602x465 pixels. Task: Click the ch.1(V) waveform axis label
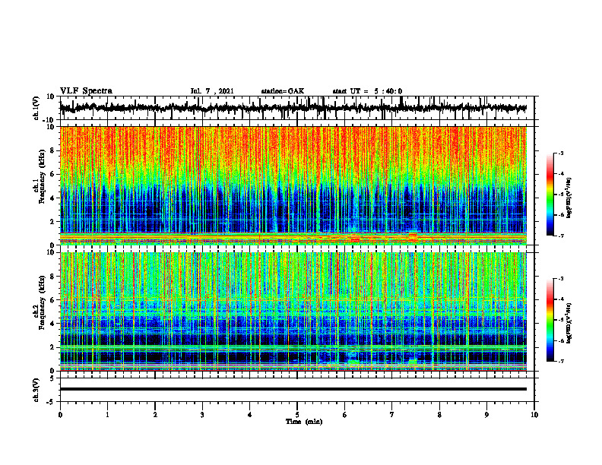36,109
